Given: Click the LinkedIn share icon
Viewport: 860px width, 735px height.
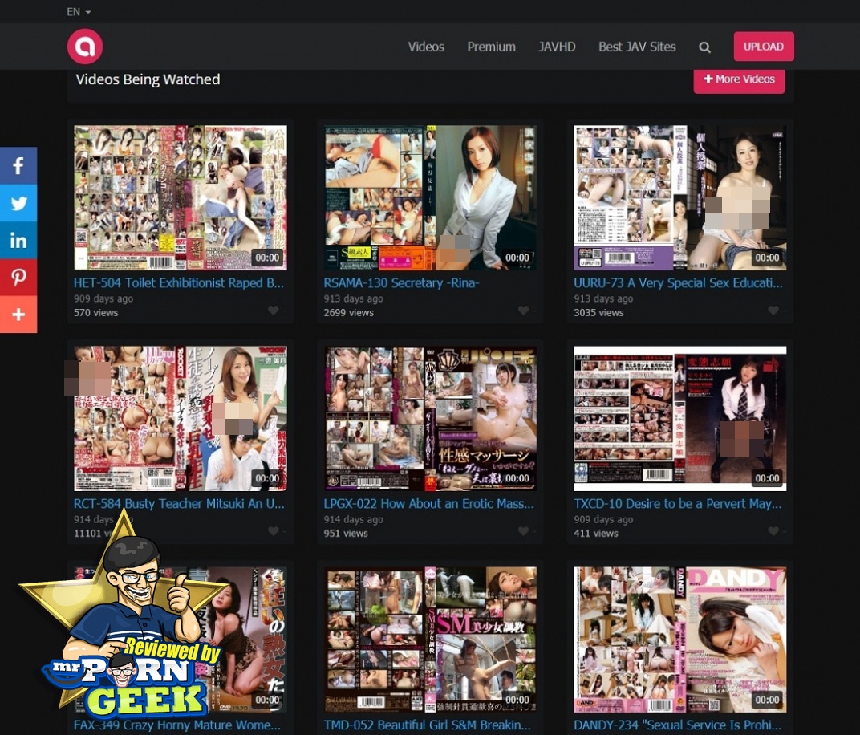Looking at the screenshot, I should [18, 240].
